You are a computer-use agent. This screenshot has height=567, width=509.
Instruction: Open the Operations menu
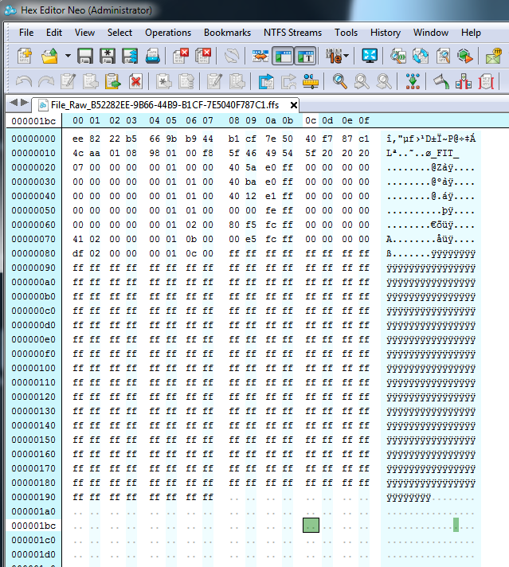pos(168,33)
